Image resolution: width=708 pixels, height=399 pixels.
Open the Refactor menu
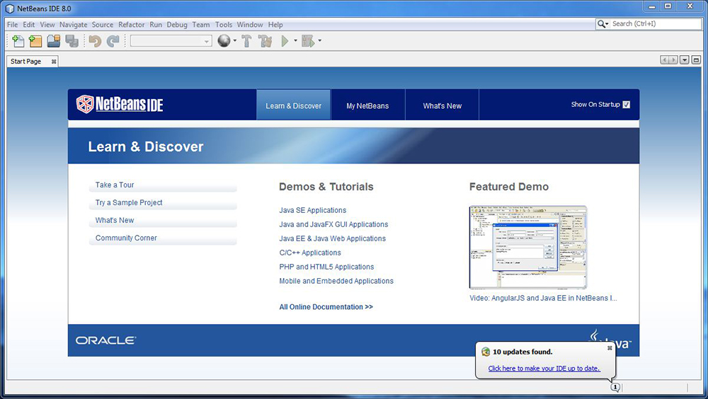click(132, 24)
